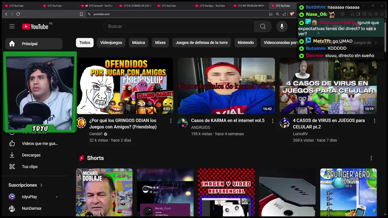This screenshot has height=218, width=388.
Task: Open the MICHAEL DOBLAJE short
Action: click(x=104, y=193)
